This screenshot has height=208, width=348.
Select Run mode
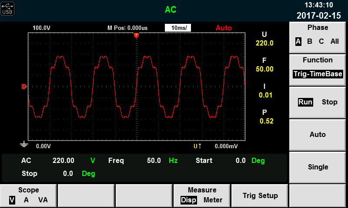tap(305, 102)
